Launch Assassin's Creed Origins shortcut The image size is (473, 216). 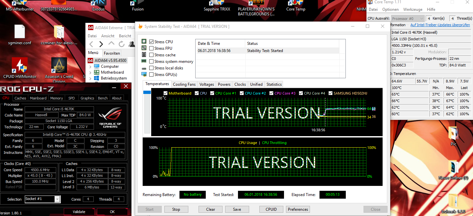pos(59,70)
